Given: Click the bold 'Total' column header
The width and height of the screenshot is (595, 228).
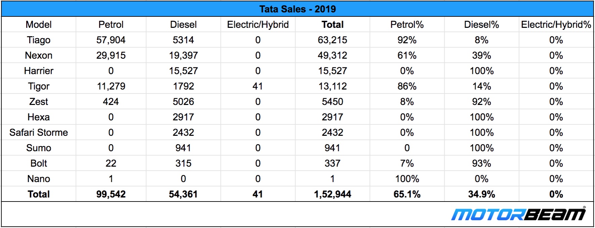Looking at the screenshot, I should click(332, 24).
